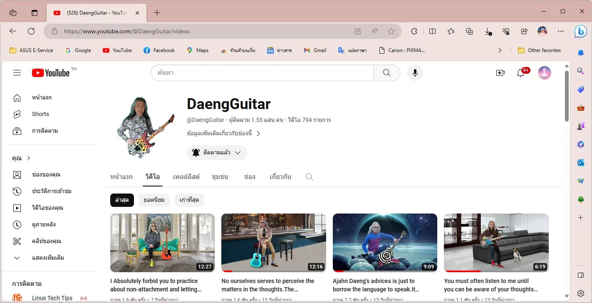Open the Gmail bookmark
The image size is (592, 303).
(x=315, y=50)
